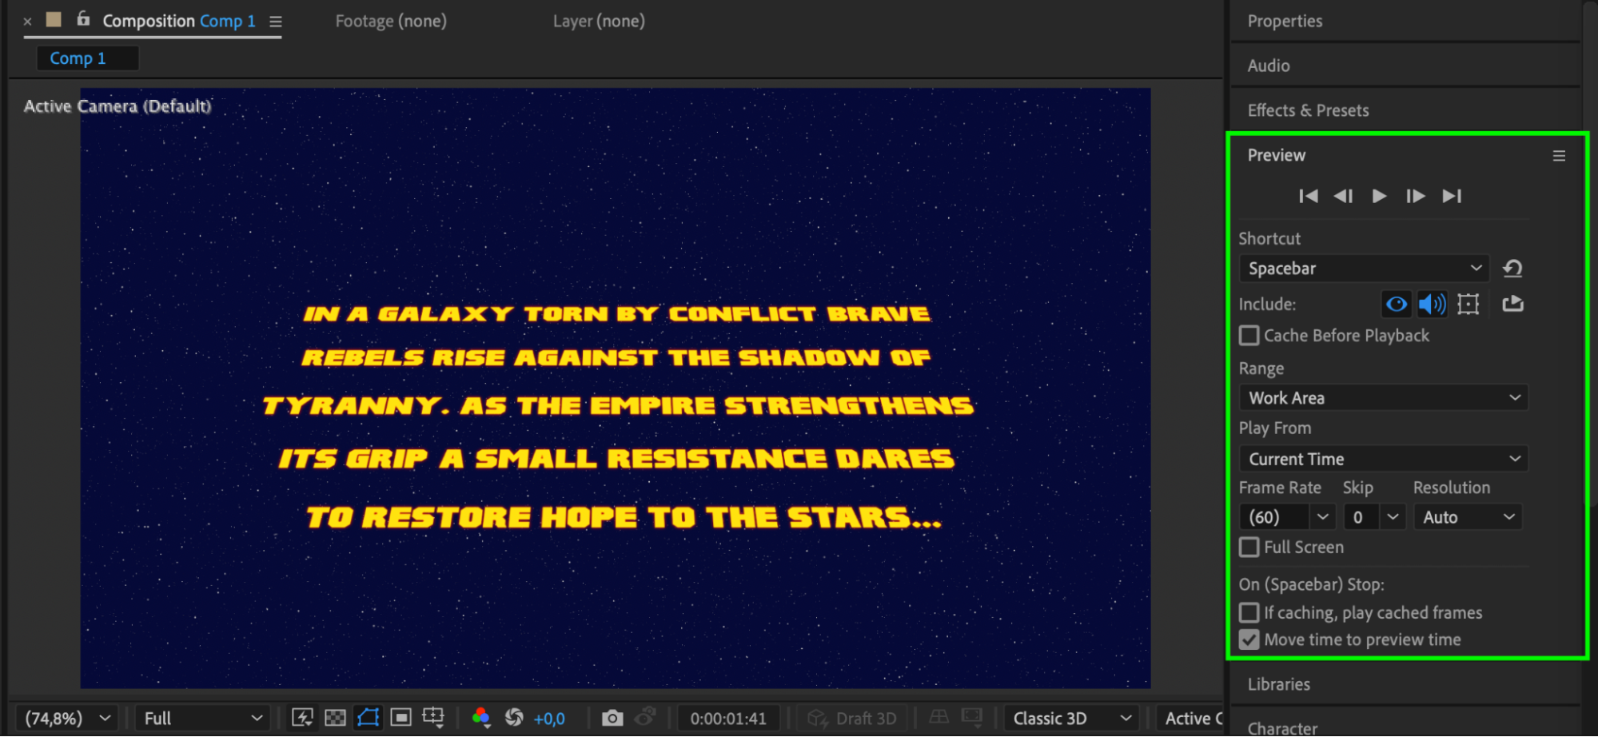Image resolution: width=1598 pixels, height=737 pixels.
Task: Toggle Fast Previews icon
Action: coord(302,718)
